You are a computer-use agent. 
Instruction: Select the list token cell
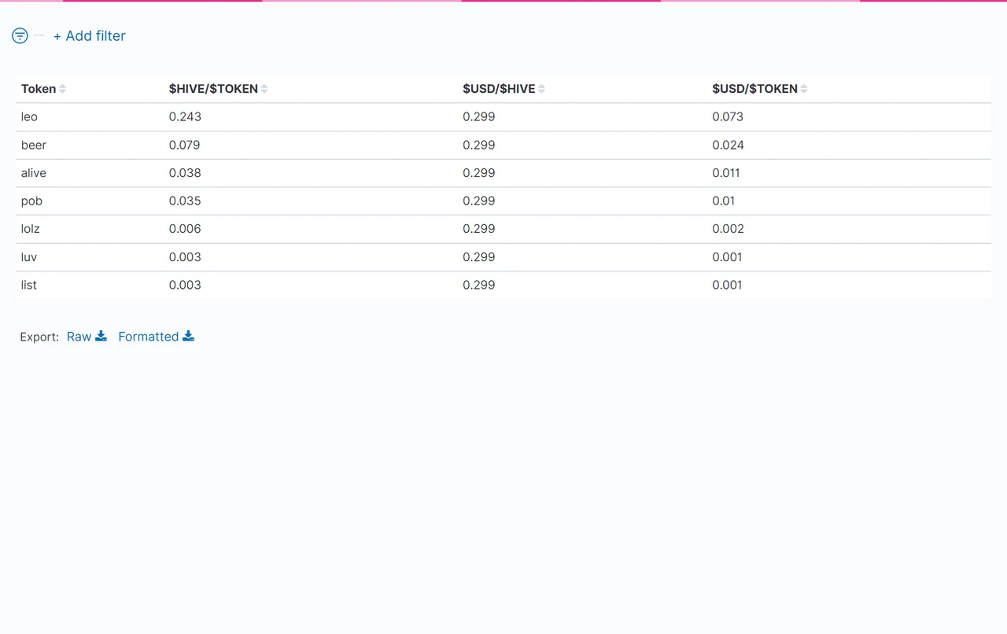(29, 286)
